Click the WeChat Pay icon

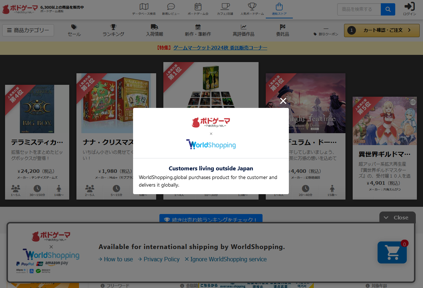tap(43, 271)
